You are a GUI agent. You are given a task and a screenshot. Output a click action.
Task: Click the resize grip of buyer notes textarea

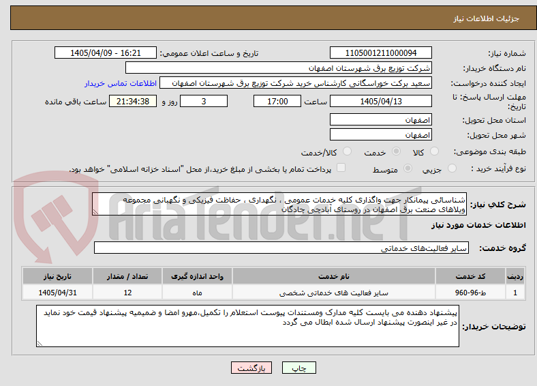tap(40, 344)
